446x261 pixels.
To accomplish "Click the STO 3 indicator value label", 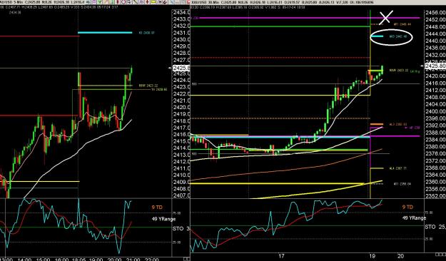I will point(181,229).
